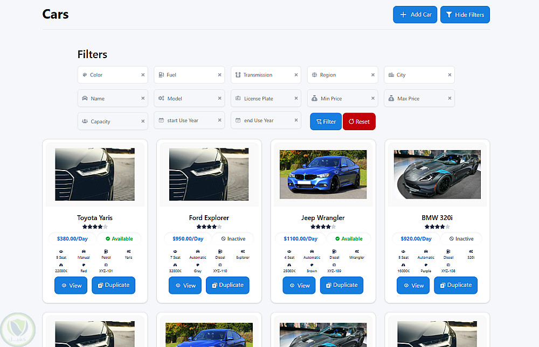This screenshot has height=347, width=539.
Task: Focus the License Plate filter field
Action: [x=266, y=98]
